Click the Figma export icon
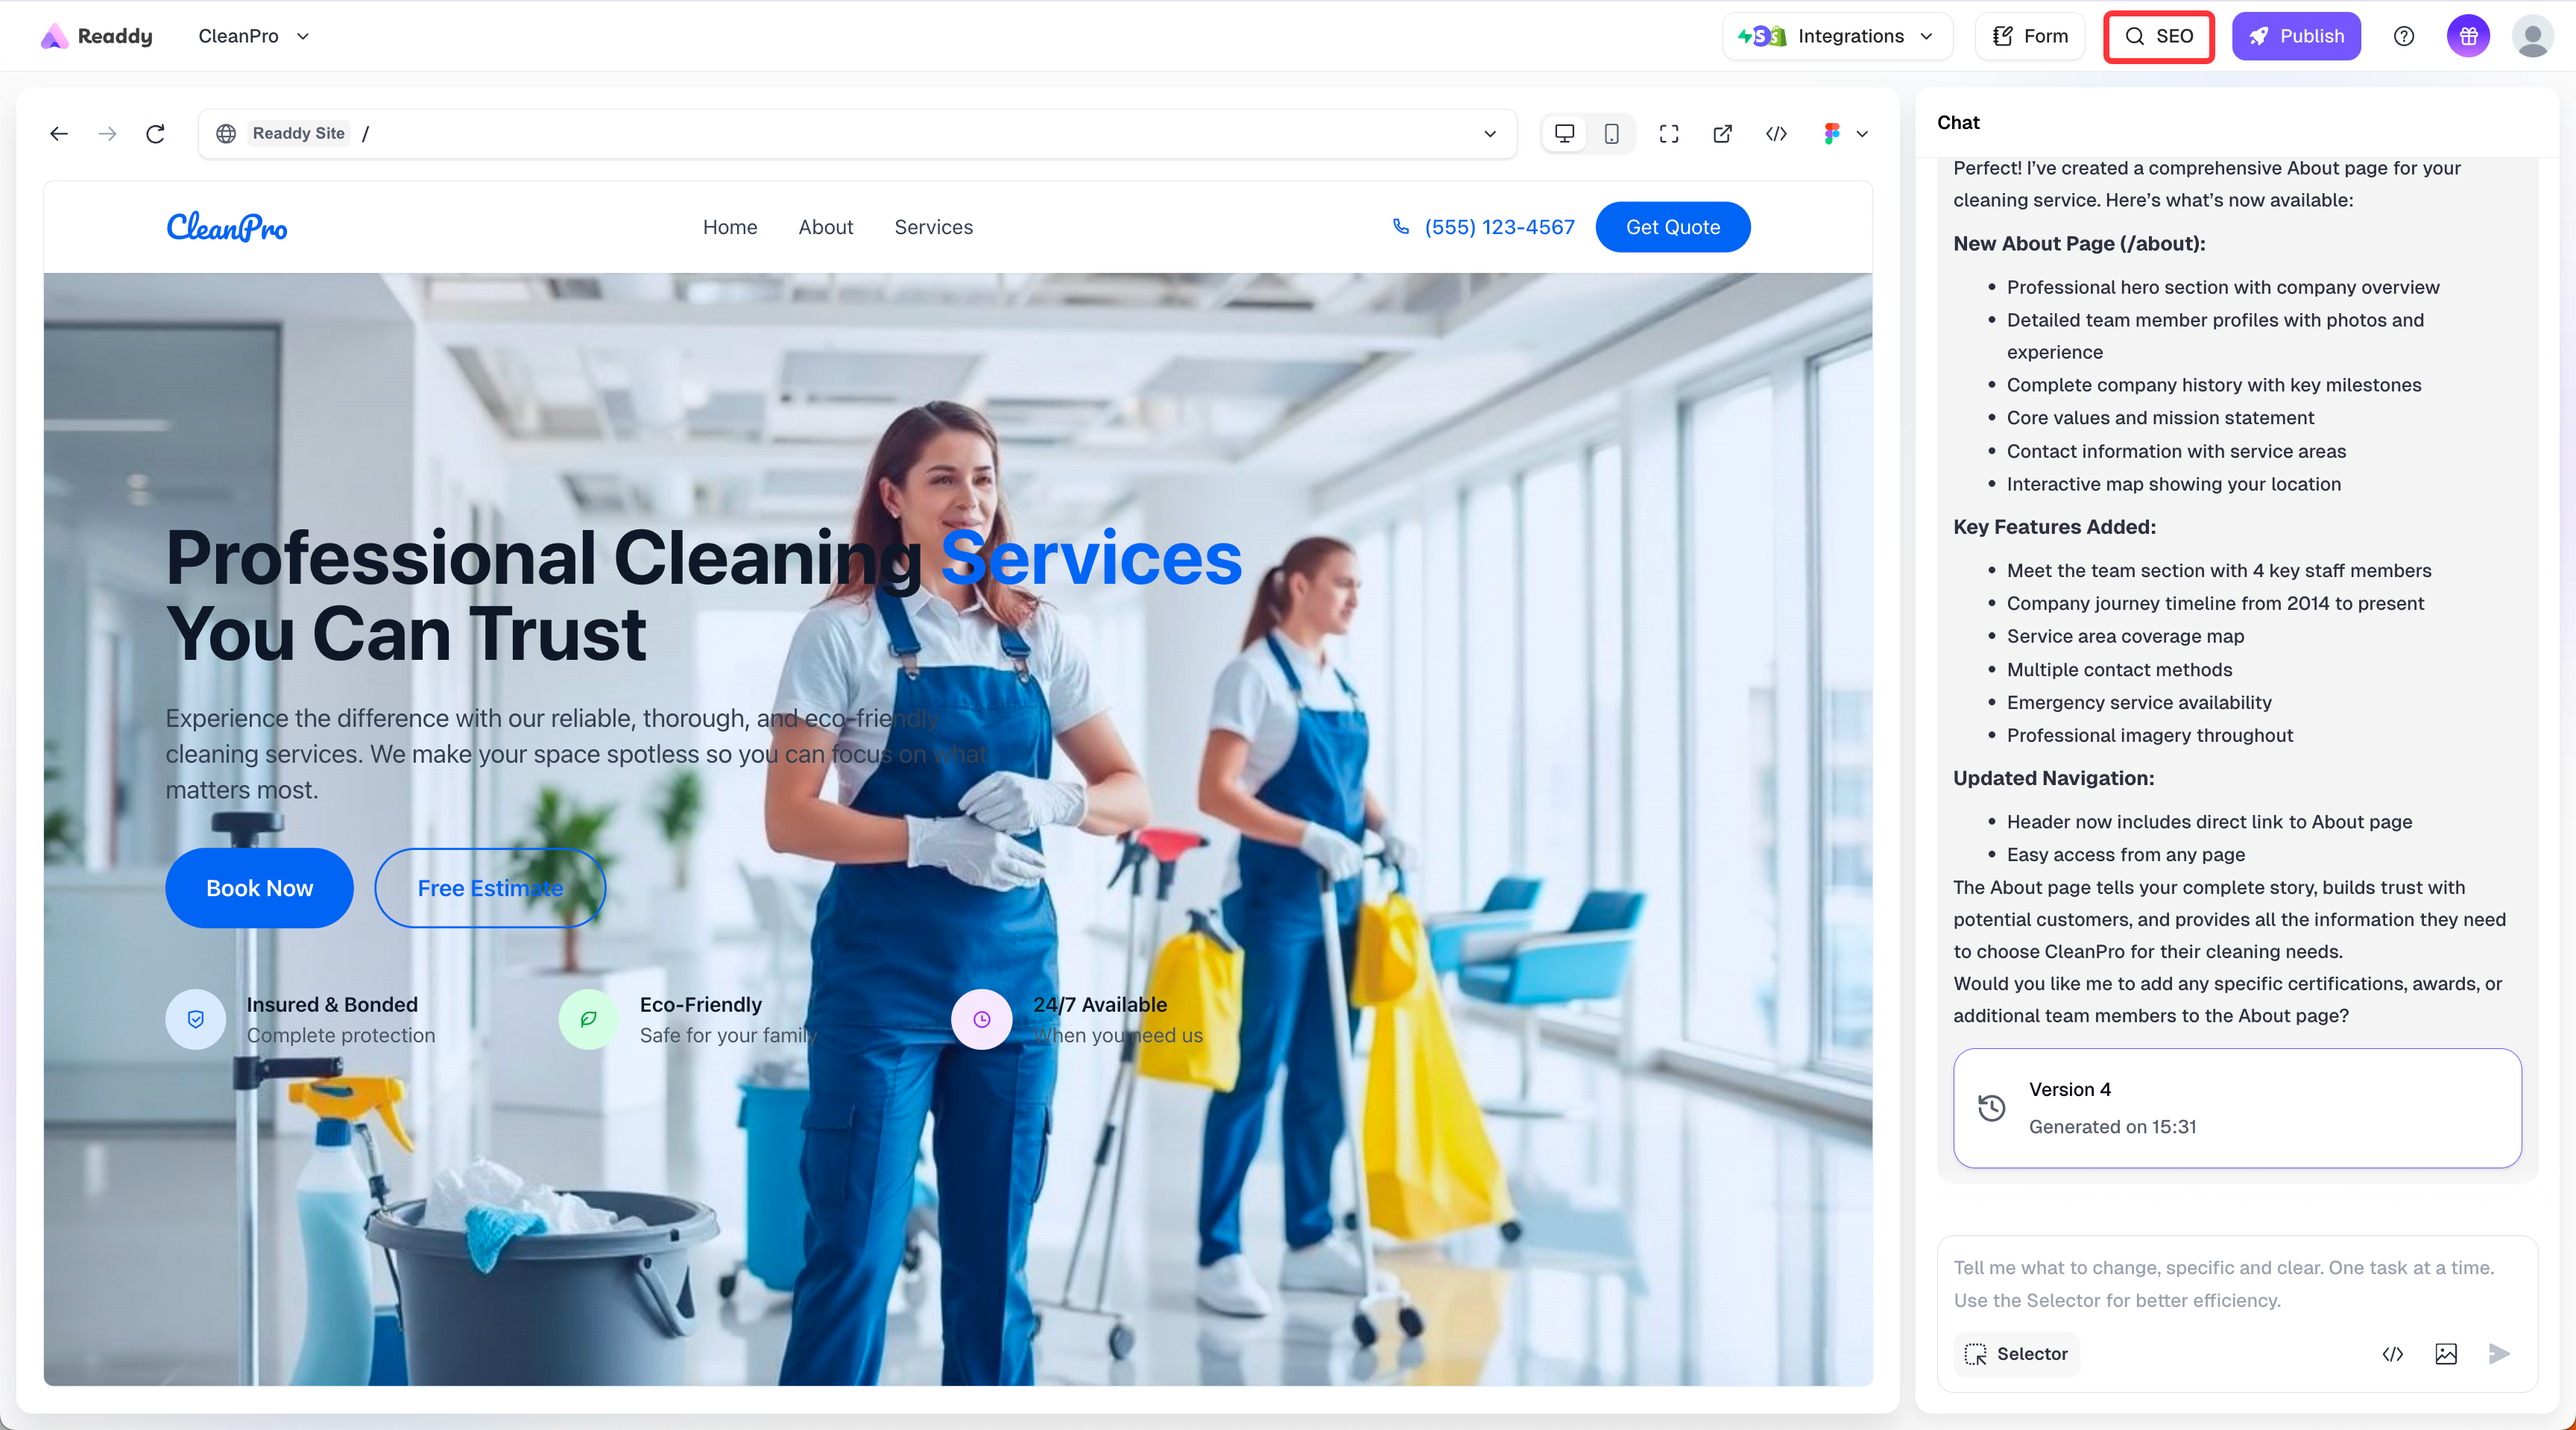Image resolution: width=2576 pixels, height=1430 pixels. click(1831, 134)
